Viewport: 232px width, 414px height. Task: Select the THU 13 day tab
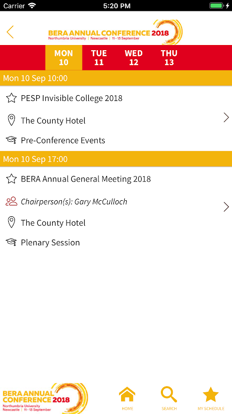[169, 57]
